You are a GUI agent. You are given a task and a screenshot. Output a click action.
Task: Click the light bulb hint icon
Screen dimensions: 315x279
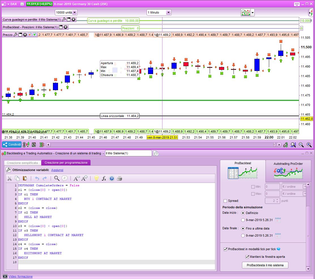(x=96, y=178)
